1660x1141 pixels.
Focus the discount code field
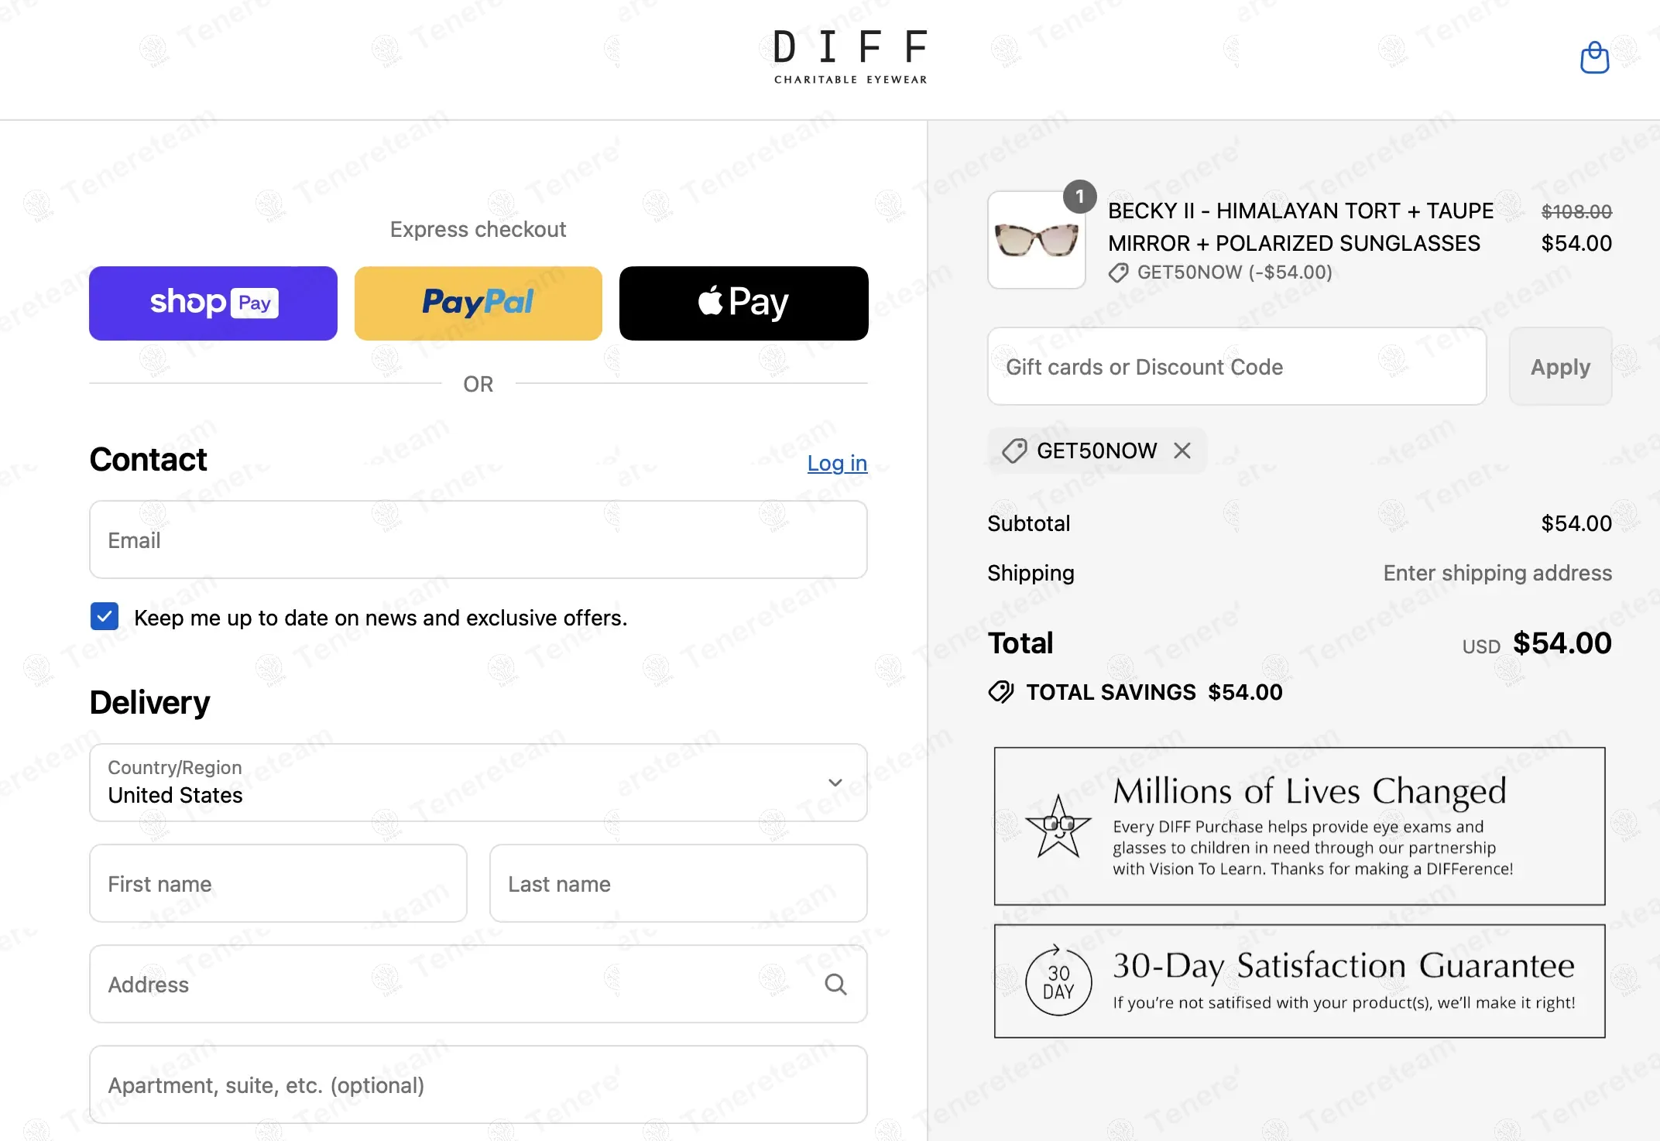pos(1236,366)
